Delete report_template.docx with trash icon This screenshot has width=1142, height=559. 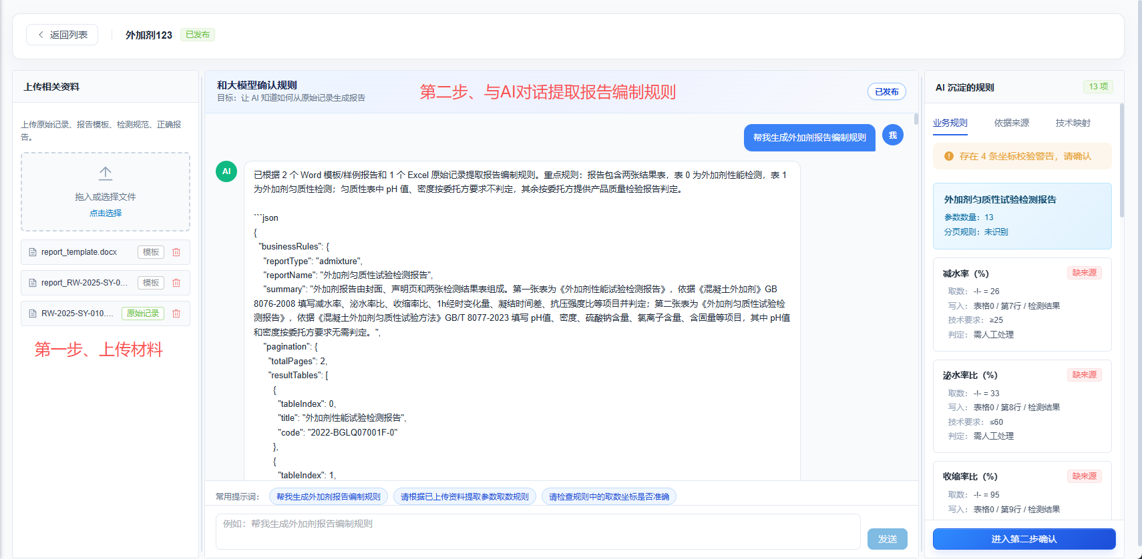(x=176, y=252)
